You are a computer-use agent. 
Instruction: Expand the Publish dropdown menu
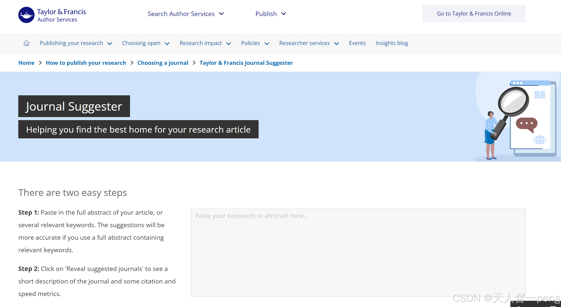[x=271, y=14]
